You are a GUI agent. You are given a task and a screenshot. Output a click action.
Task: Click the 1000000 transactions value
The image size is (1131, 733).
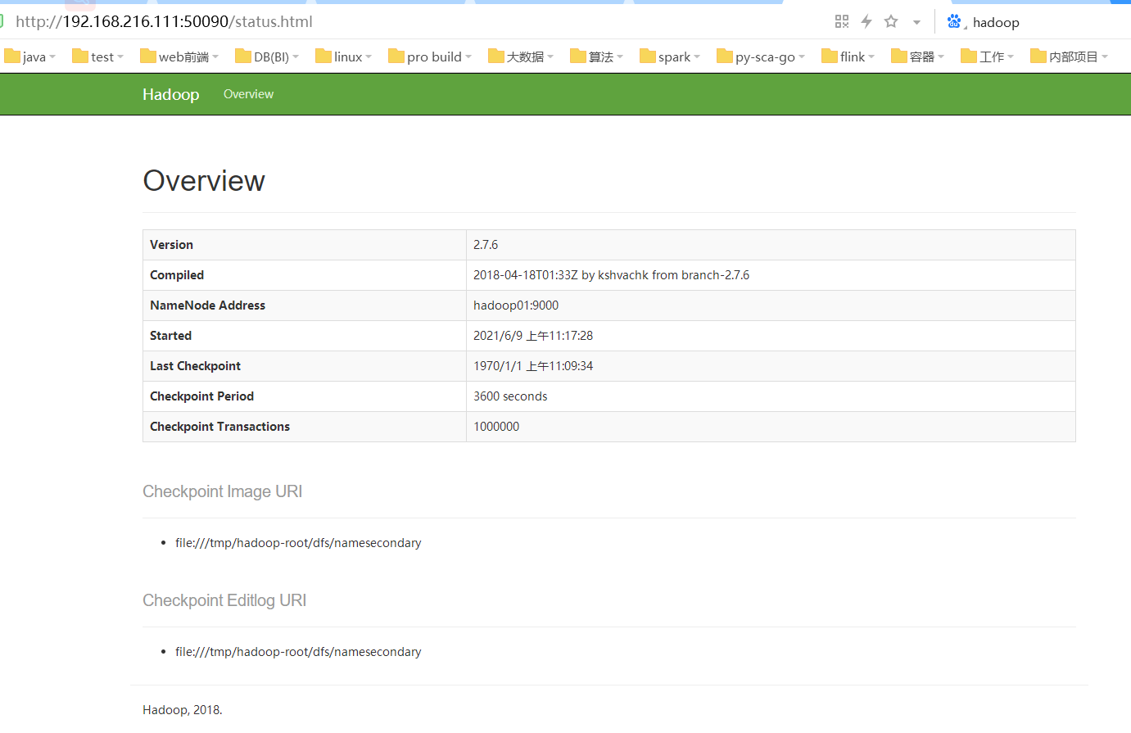(x=496, y=427)
